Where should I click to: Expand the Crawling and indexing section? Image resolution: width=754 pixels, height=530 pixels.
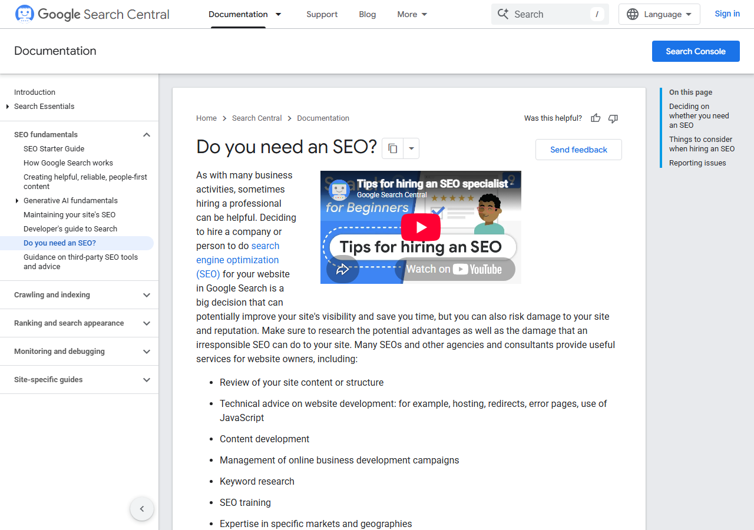tap(147, 295)
